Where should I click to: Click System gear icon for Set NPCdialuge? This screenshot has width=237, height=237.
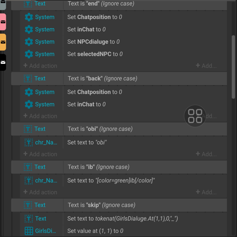(29, 42)
